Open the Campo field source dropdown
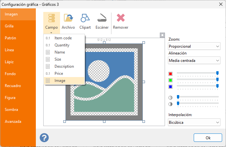Viewport: 226px width, 147px height. [51, 23]
